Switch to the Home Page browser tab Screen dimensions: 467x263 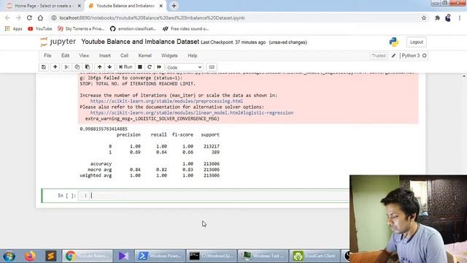pos(44,6)
